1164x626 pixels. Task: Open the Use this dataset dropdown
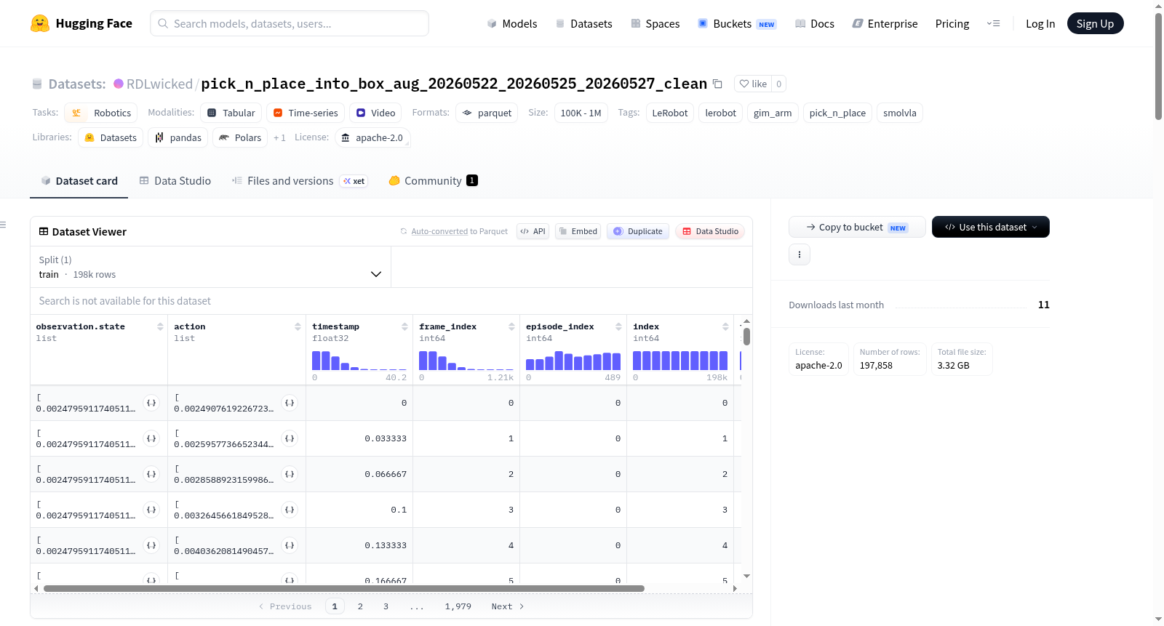click(991, 227)
